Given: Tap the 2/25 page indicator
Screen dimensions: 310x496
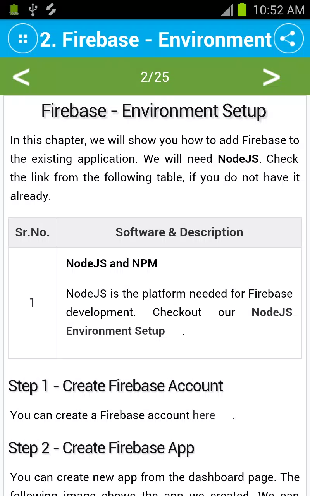Looking at the screenshot, I should [x=155, y=77].
